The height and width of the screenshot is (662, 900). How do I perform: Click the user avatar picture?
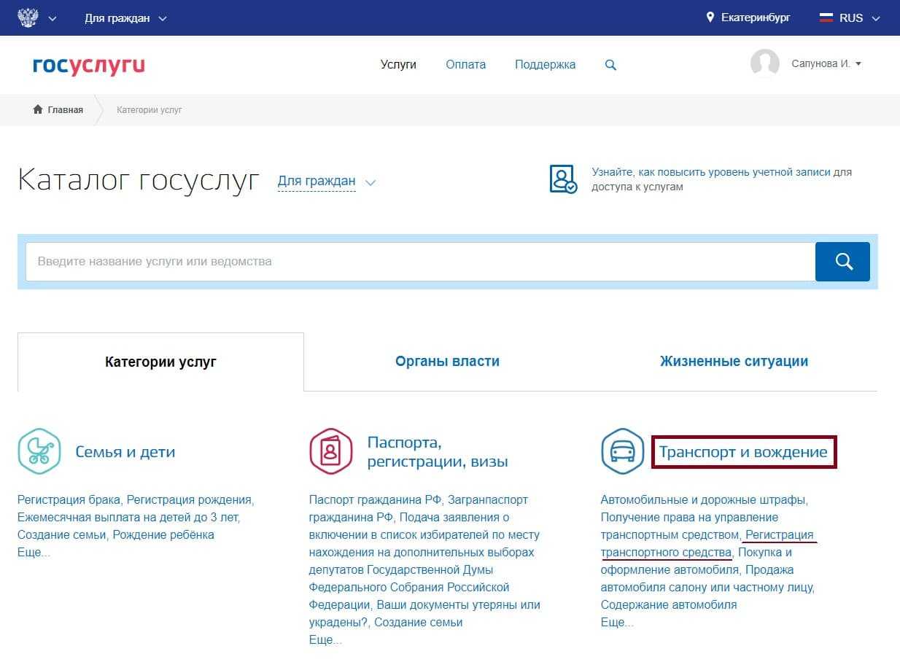764,64
